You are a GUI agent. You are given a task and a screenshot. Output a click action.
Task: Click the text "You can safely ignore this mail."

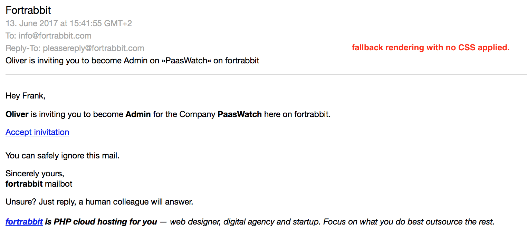[63, 156]
